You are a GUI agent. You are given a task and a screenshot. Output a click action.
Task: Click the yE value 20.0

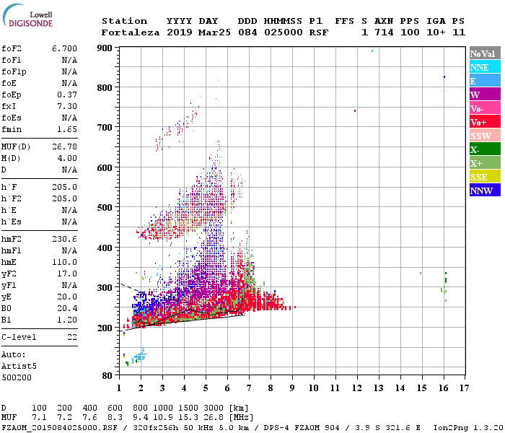click(67, 297)
